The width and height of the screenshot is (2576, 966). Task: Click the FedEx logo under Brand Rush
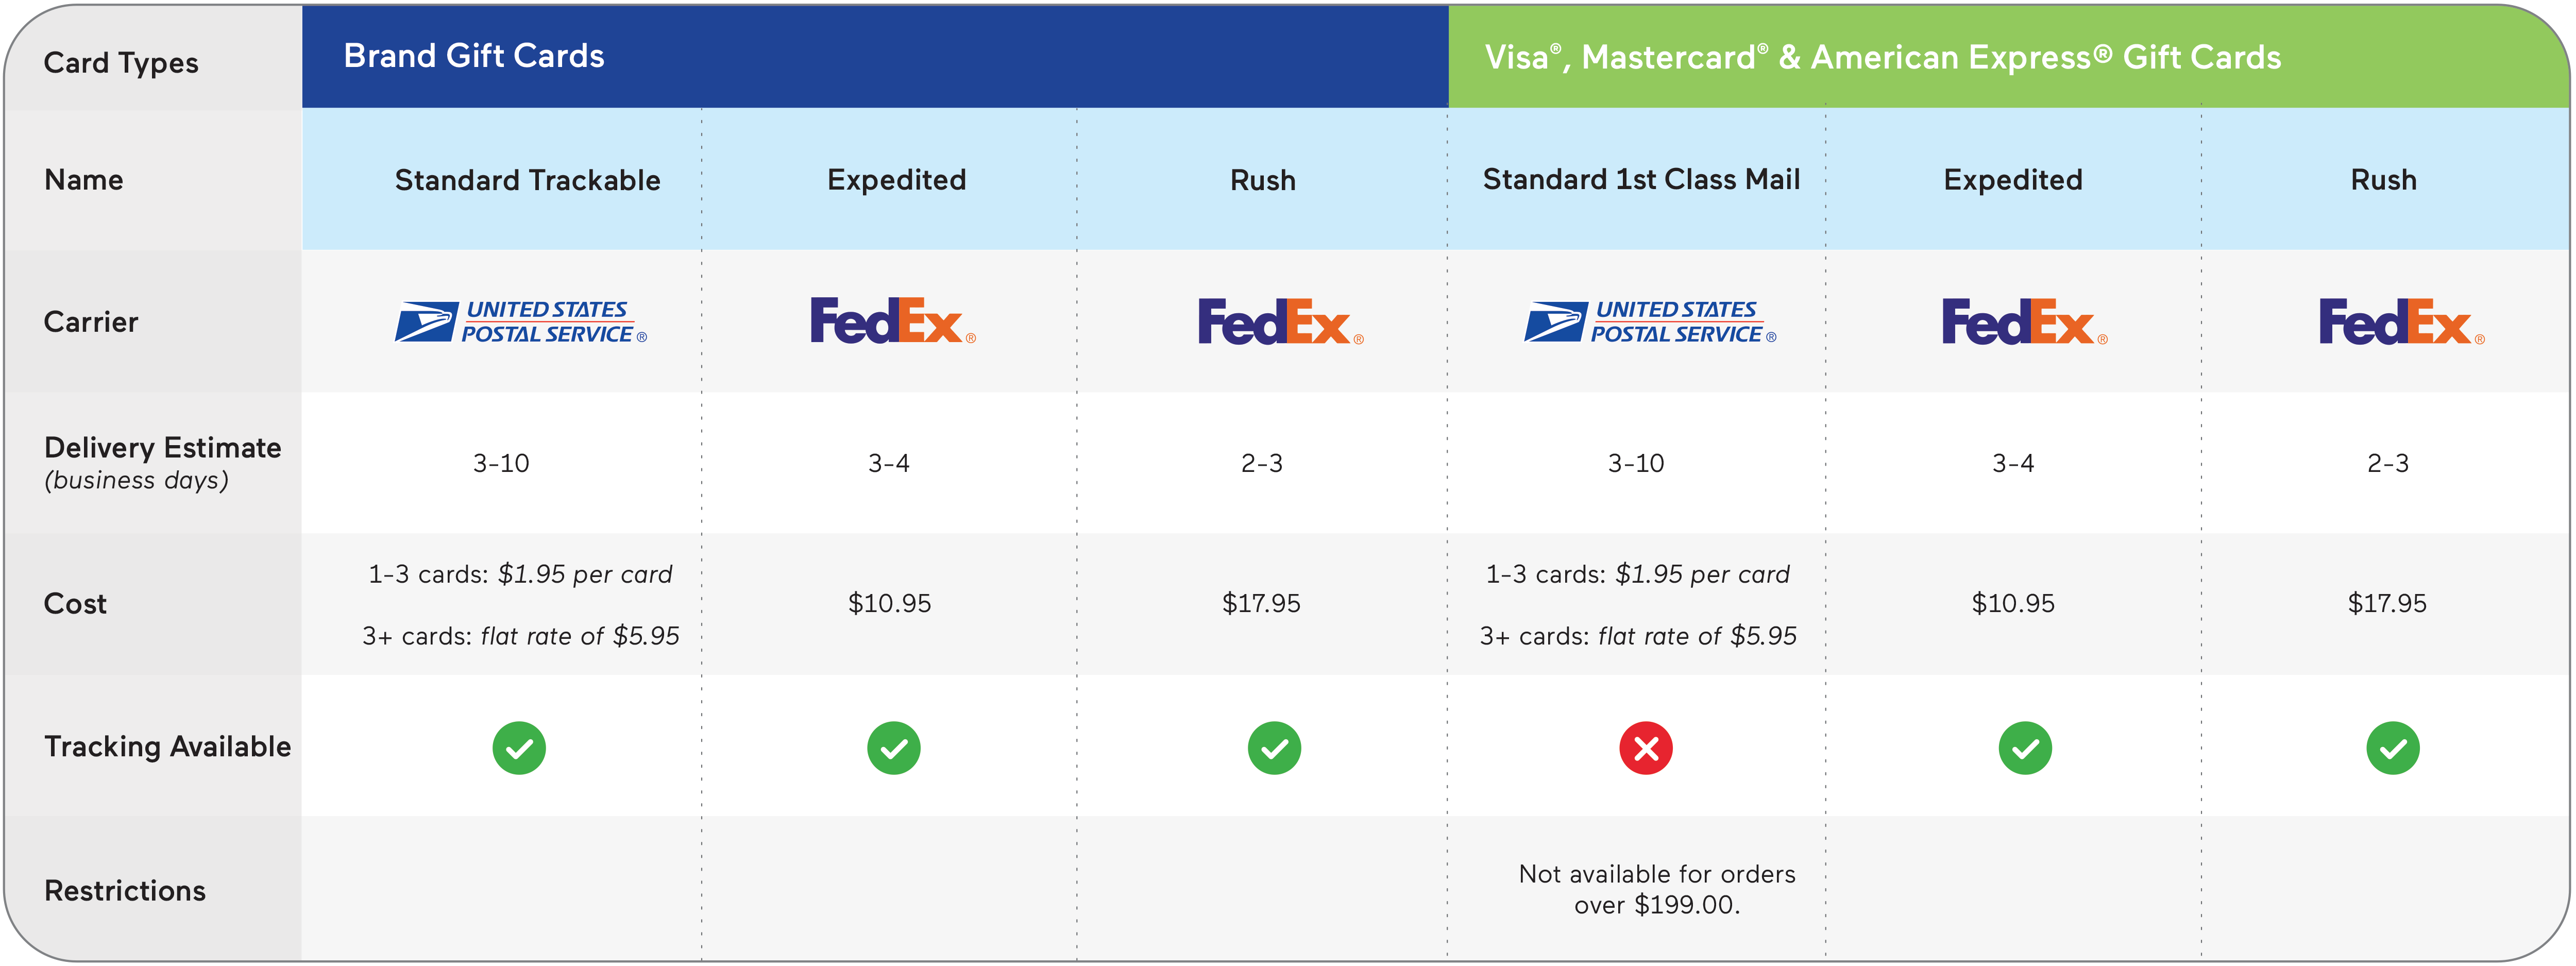click(1281, 322)
